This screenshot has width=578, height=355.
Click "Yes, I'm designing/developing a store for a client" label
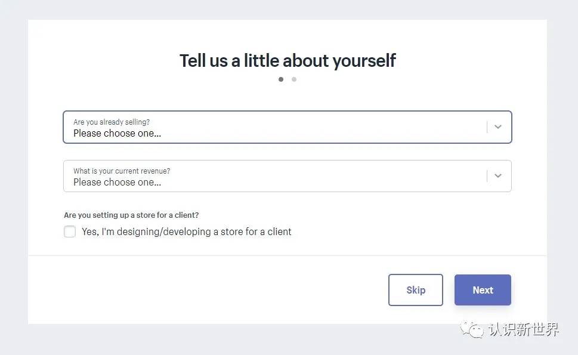pos(187,232)
